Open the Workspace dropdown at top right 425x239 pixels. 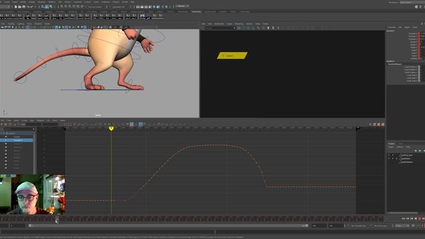pos(412,2)
